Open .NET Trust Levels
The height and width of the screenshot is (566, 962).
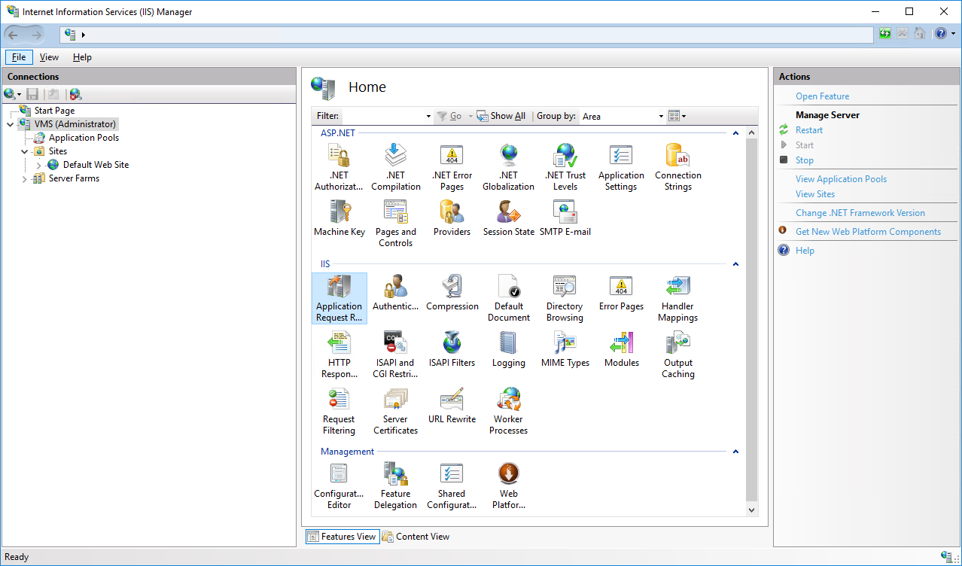[565, 166]
